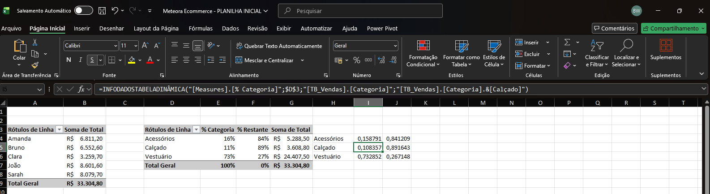The image size is (710, 194).
Task: Click the Compartilhamento button
Action: pos(673,28)
